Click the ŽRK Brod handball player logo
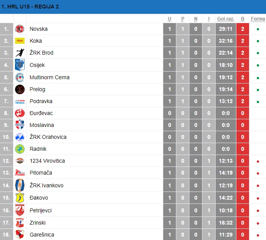 coord(20,53)
